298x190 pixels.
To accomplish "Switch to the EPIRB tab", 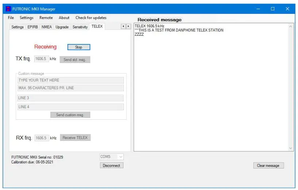I will pyautogui.click(x=33, y=27).
